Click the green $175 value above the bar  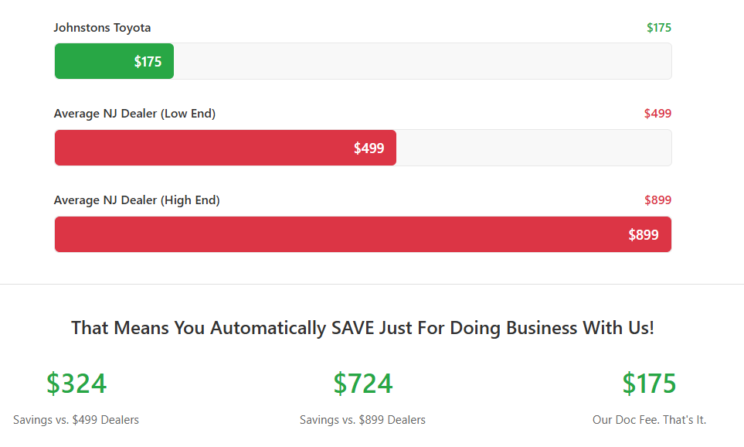point(659,28)
